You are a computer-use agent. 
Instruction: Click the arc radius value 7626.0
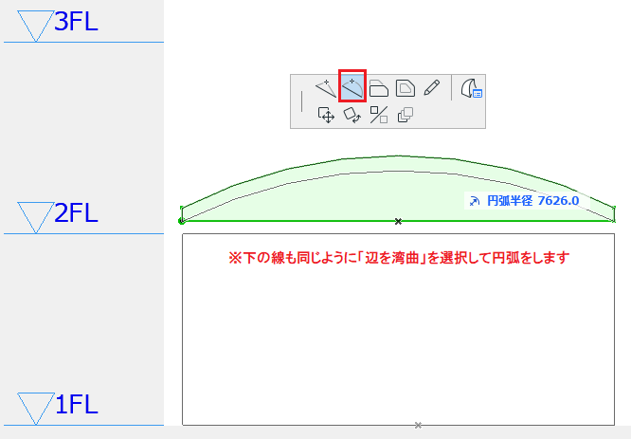point(558,201)
